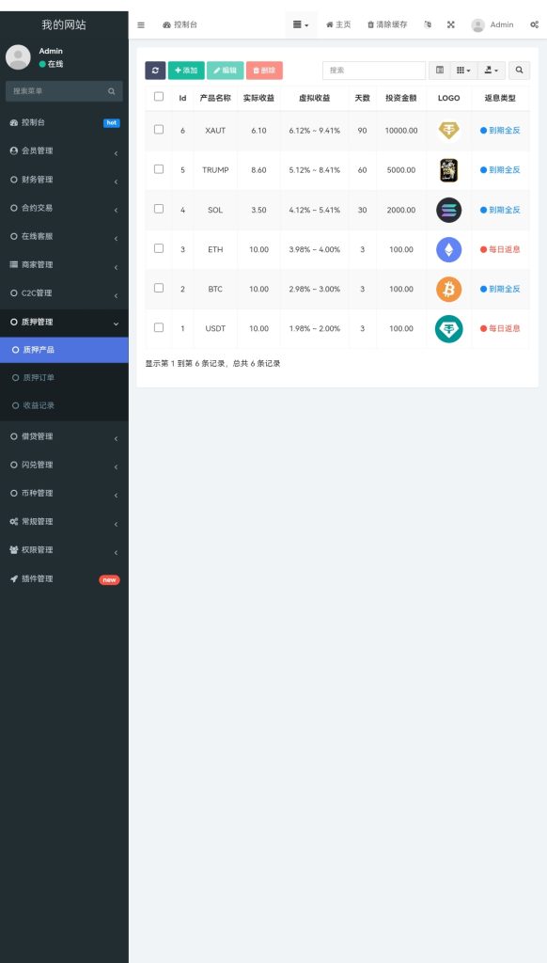Click the sidebar menu search magnifier icon
The width and height of the screenshot is (547, 963).
112,91
